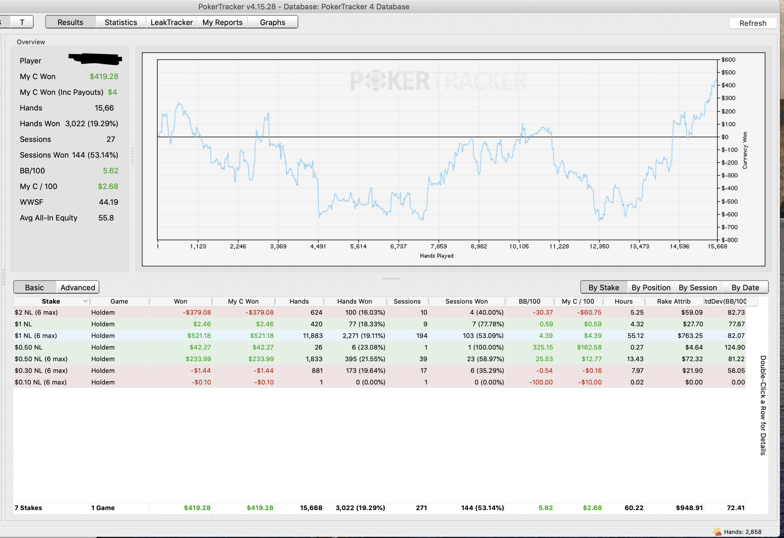Grab the splitter handle between graph and table
The height and width of the screenshot is (538, 784).
pyautogui.click(x=391, y=279)
